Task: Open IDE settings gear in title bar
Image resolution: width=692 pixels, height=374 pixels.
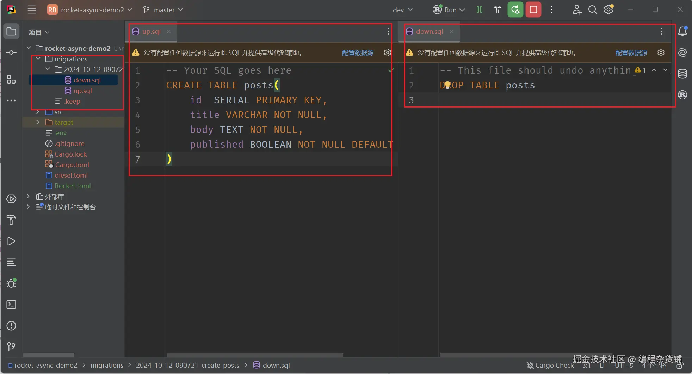Action: [x=609, y=10]
